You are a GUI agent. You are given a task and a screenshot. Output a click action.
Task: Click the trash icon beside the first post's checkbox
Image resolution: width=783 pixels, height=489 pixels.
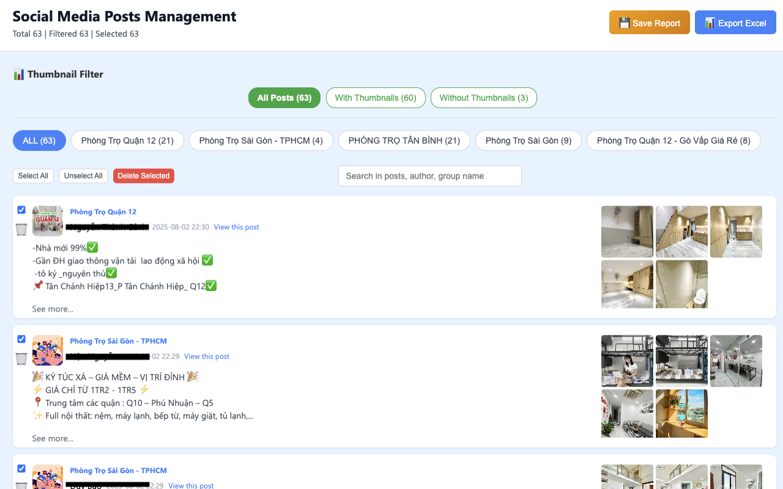[x=21, y=229]
